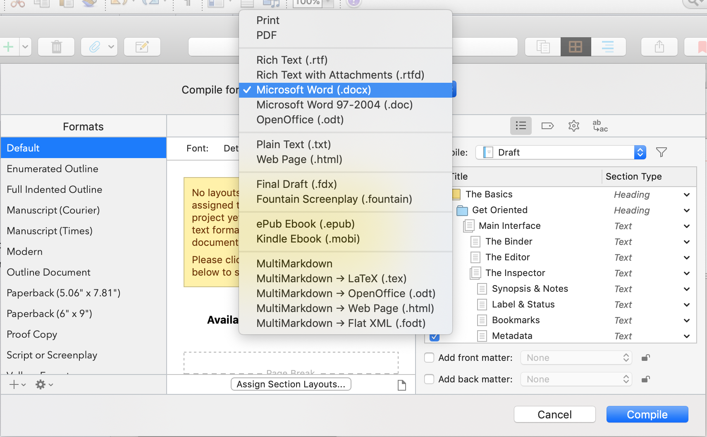Screen dimensions: 707x437
Task: Open the Draft compile group dropdown
Action: click(561, 152)
